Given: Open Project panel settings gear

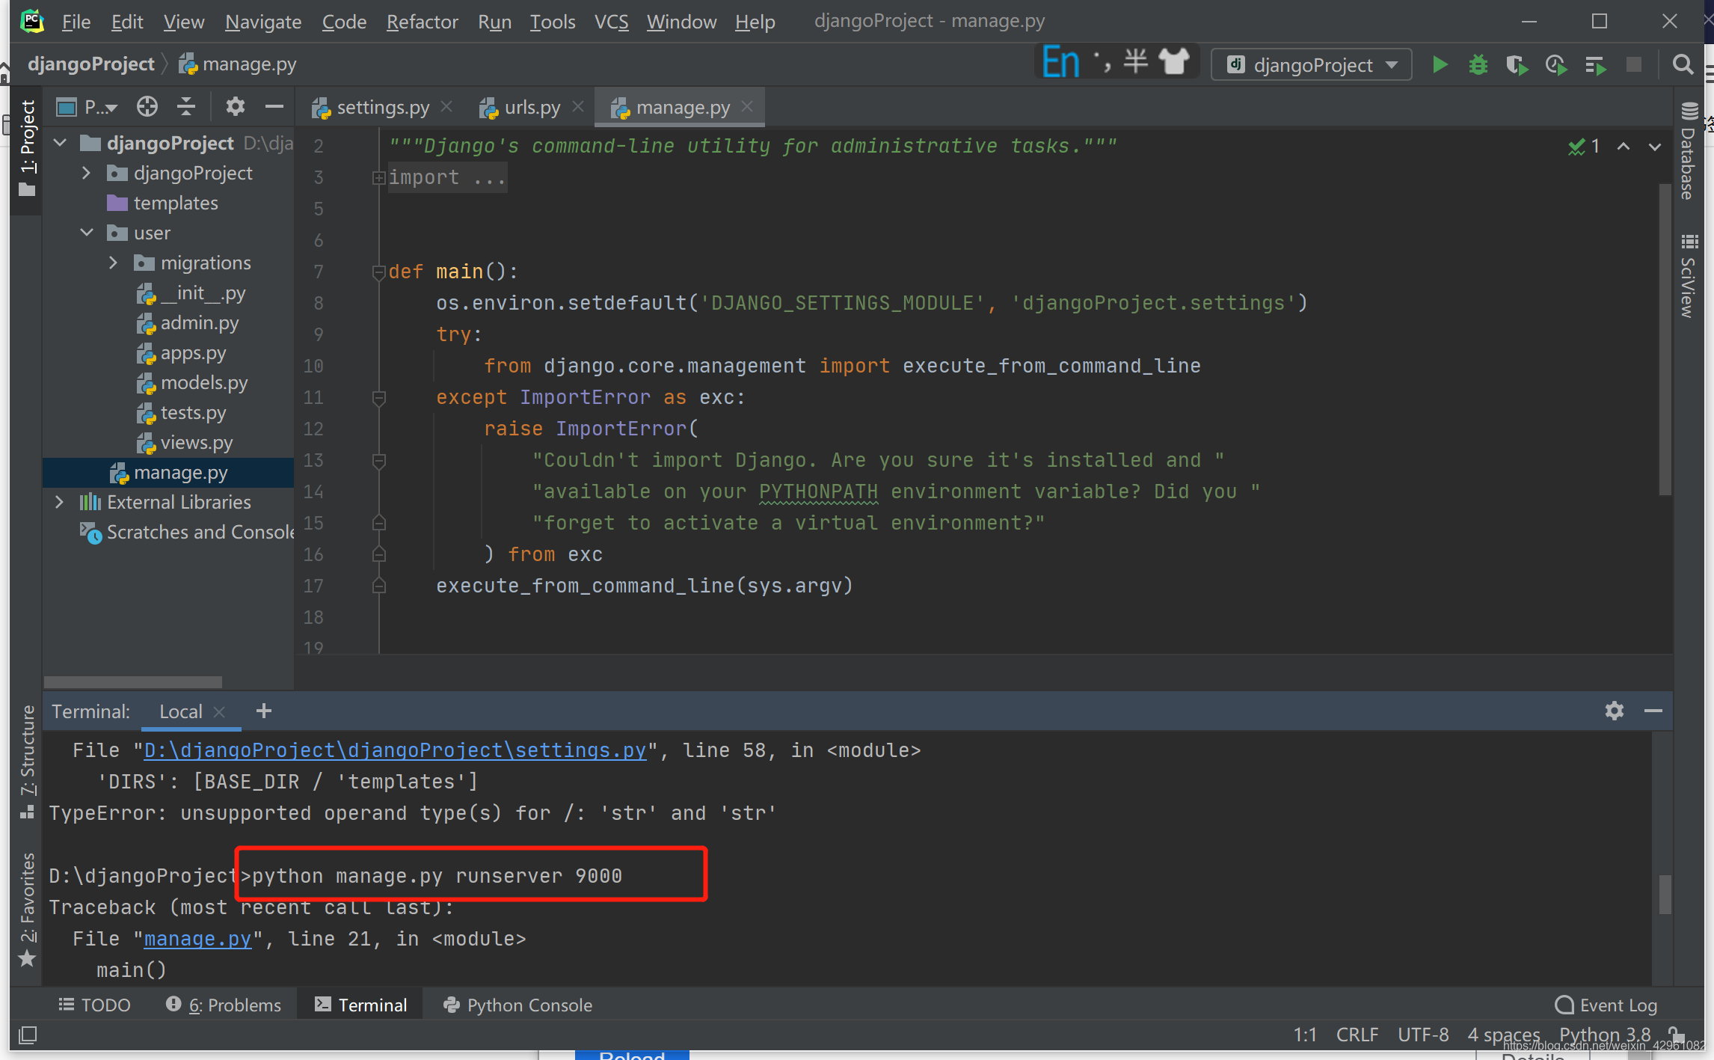Looking at the screenshot, I should 236,107.
